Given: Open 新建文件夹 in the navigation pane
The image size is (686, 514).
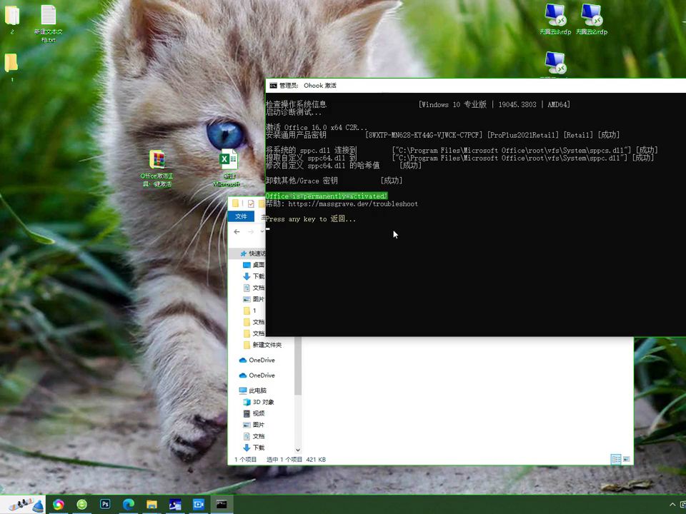Looking at the screenshot, I should click(262, 345).
